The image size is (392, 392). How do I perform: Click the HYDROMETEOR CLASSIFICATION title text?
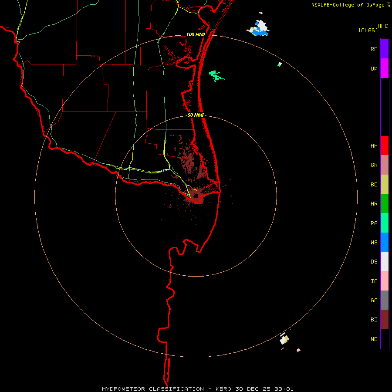pyautogui.click(x=153, y=389)
